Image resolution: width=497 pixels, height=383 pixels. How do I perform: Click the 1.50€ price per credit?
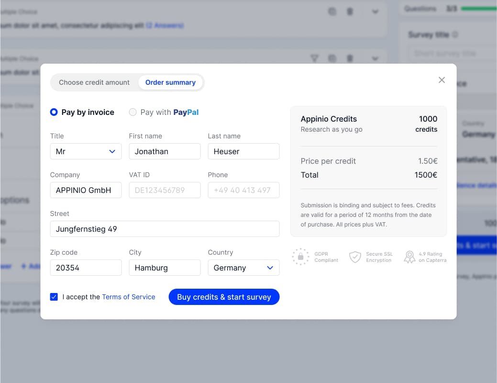pyautogui.click(x=428, y=161)
